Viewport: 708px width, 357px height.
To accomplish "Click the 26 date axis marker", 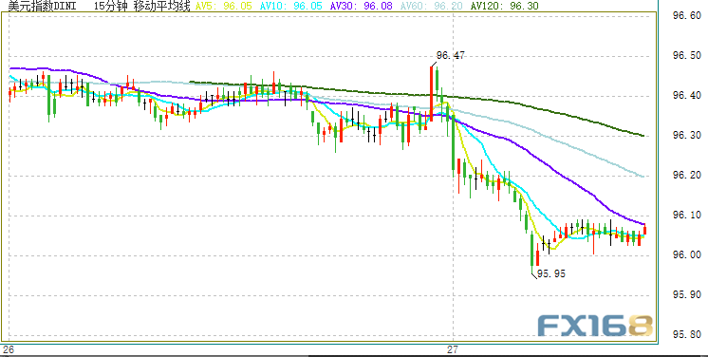I will coord(9,349).
